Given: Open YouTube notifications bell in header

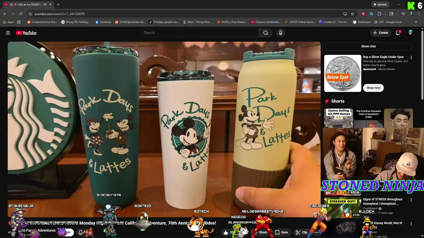Looking at the screenshot, I should click(398, 33).
